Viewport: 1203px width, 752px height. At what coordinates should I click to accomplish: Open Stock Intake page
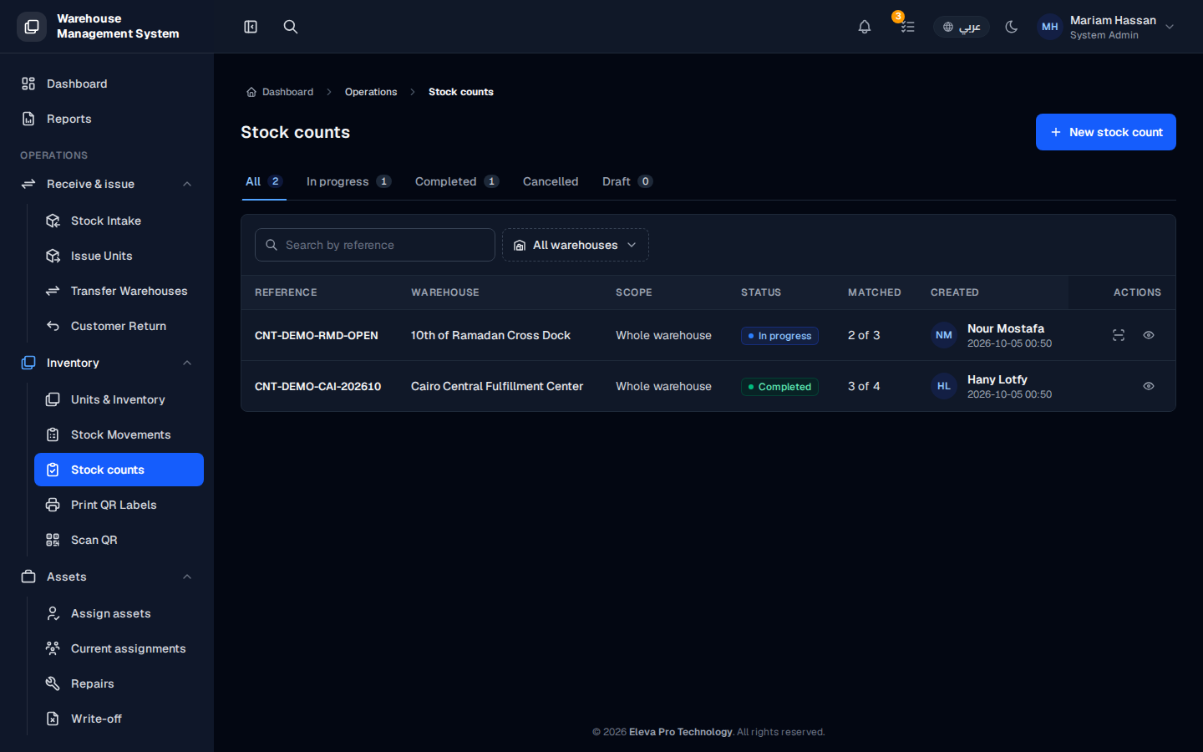[x=119, y=221]
